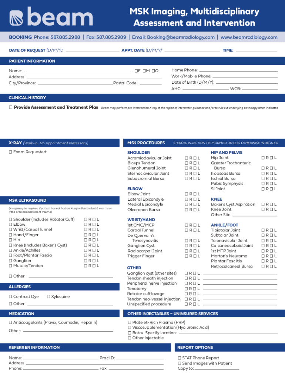Click the Date of Request field
Viewport: 285px width, 379px height.
[92, 50]
